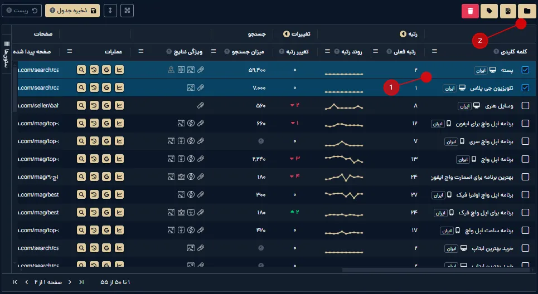The width and height of the screenshot is (538, 294).
Task: Click chart icon in برنامه اپل واچ اولترا فیک row
Action: click(x=119, y=195)
